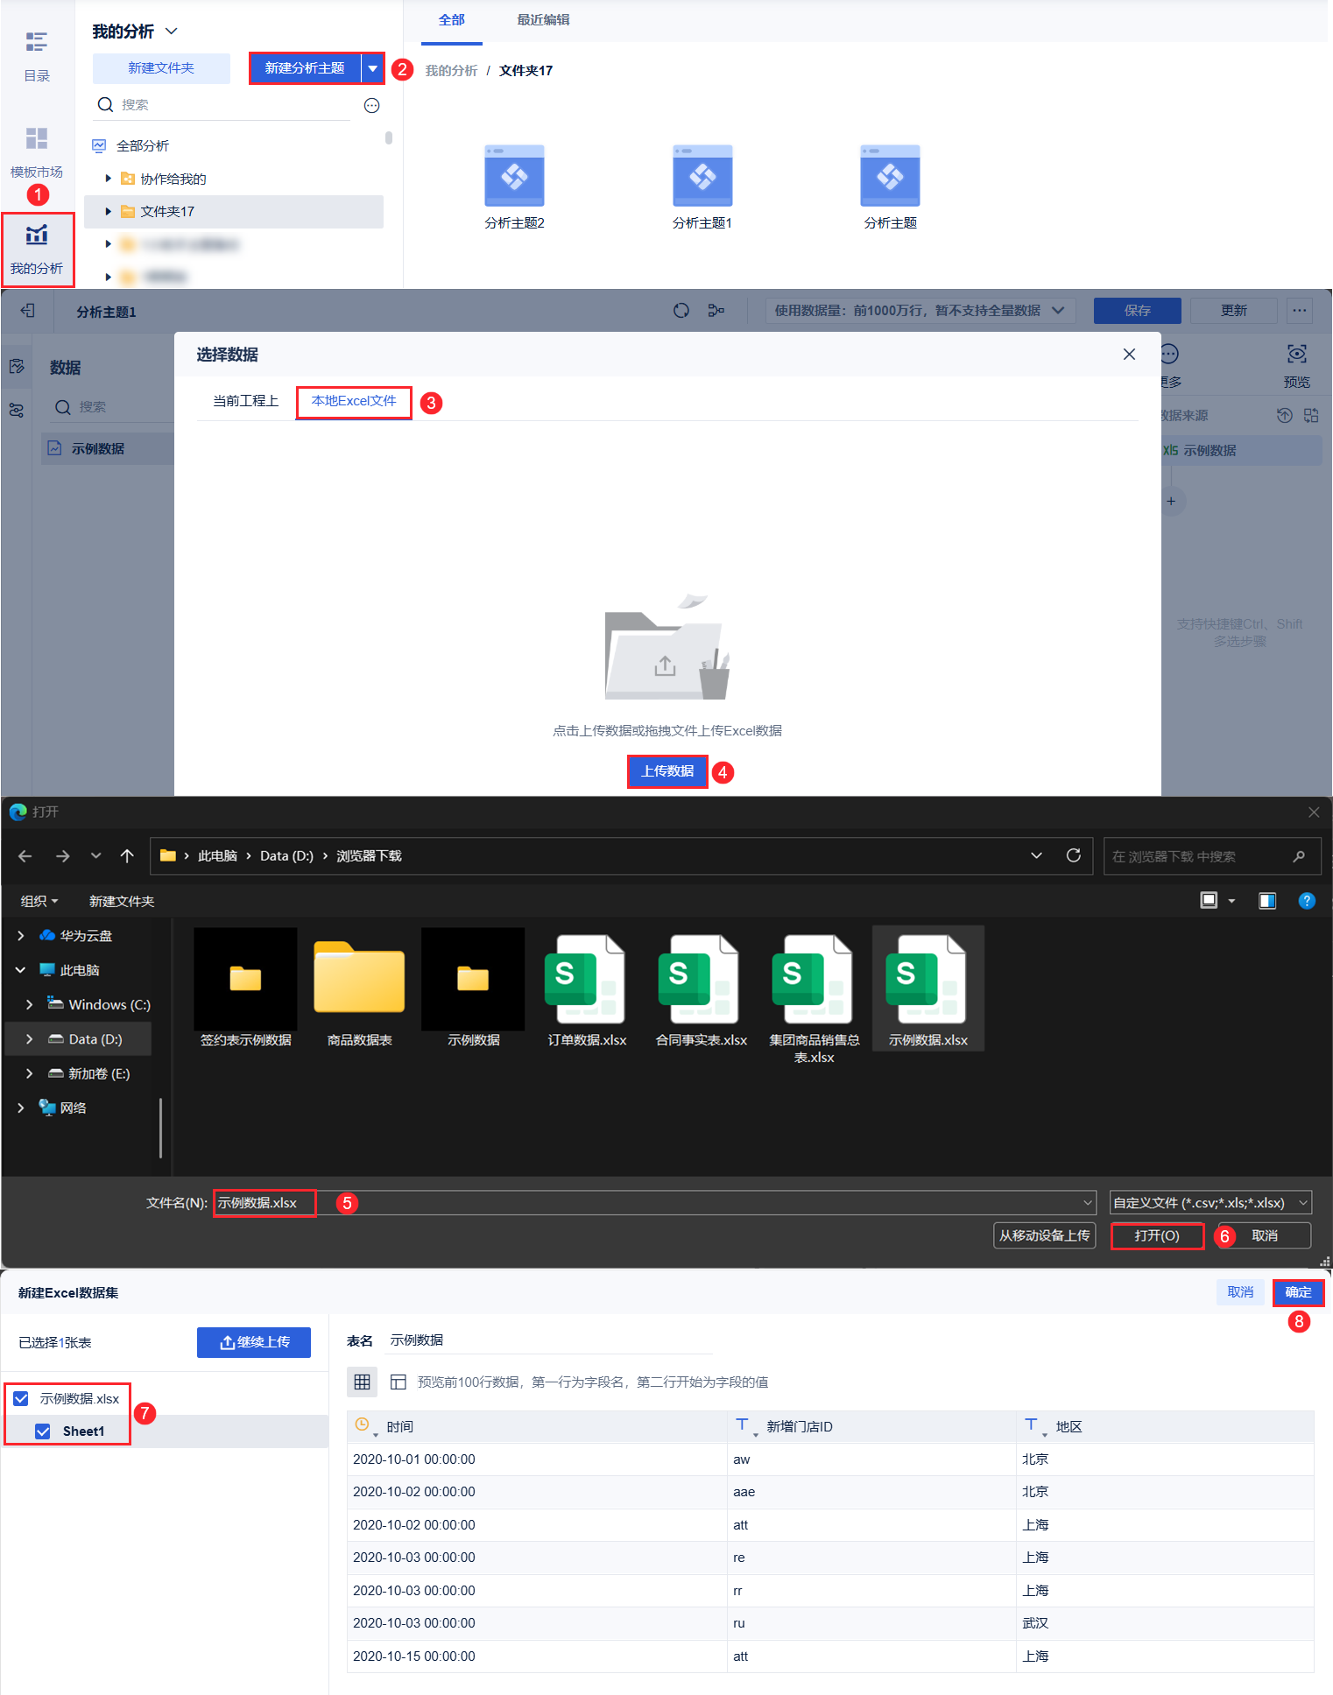Open the 组织 menu
Screen dimensions: 1333x1695
click(39, 901)
